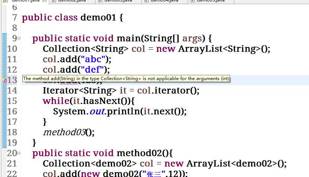This screenshot has height=177, width=309.
Task: Collapse the method02 fold at line 20
Action: (x=19, y=153)
